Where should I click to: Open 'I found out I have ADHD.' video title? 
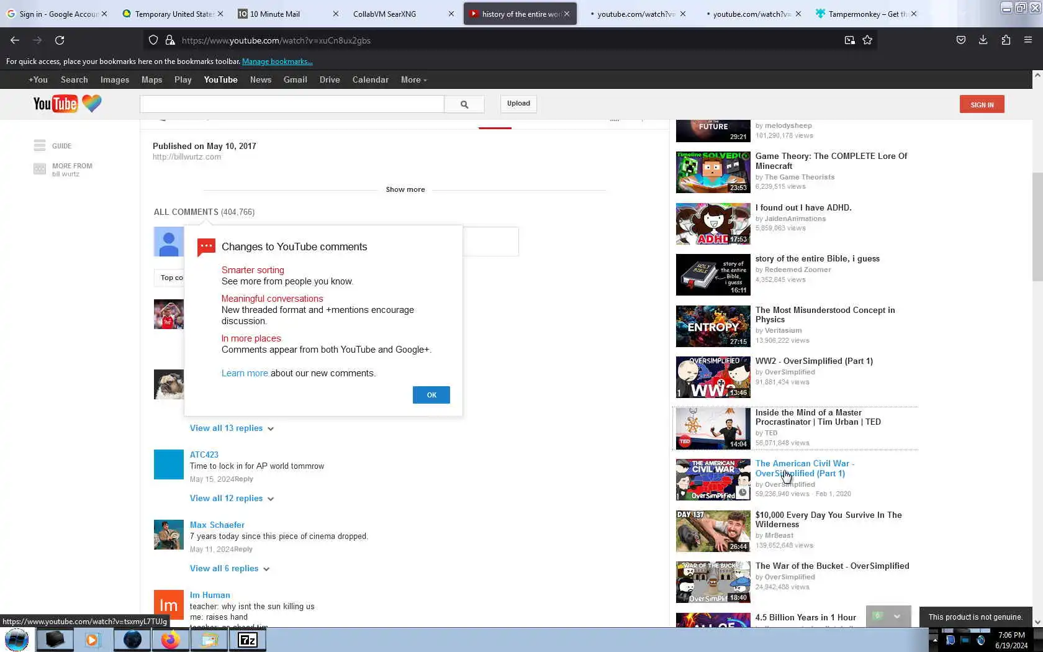803,208
